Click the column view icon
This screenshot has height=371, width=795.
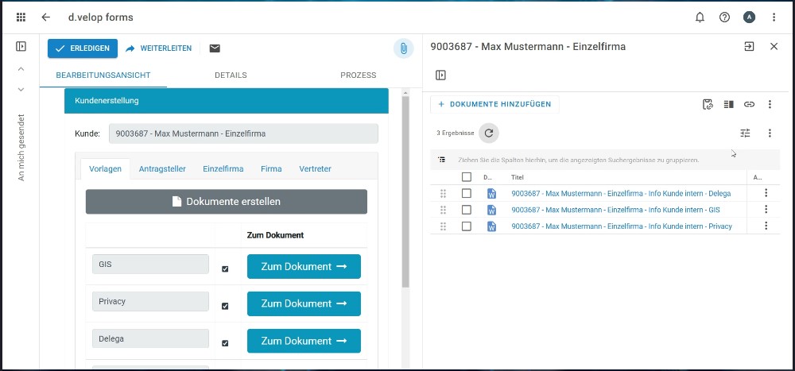coord(728,104)
